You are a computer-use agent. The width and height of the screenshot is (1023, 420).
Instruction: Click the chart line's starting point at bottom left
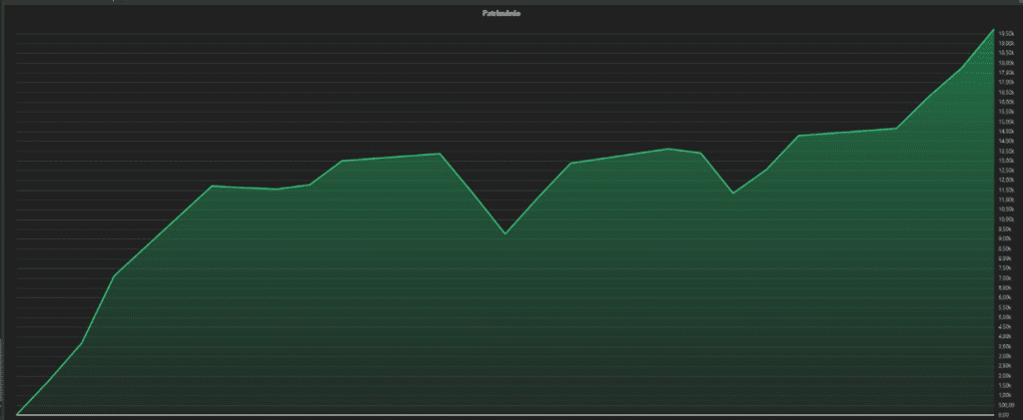[18, 413]
